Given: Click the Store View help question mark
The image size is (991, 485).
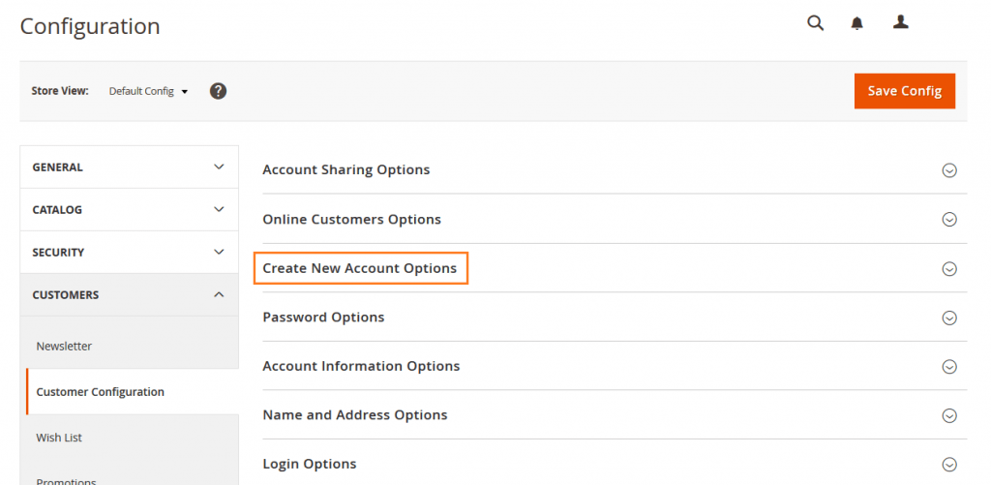Looking at the screenshot, I should coord(218,91).
